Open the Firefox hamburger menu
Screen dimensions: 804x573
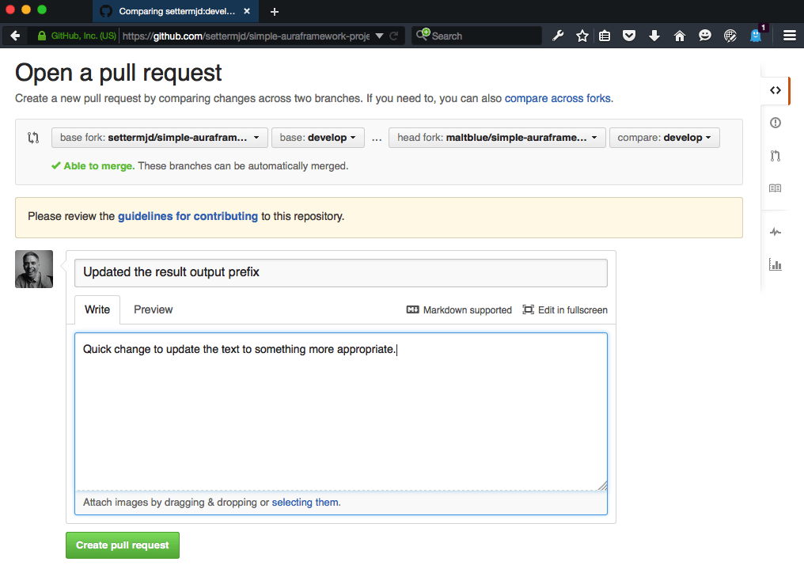point(789,36)
